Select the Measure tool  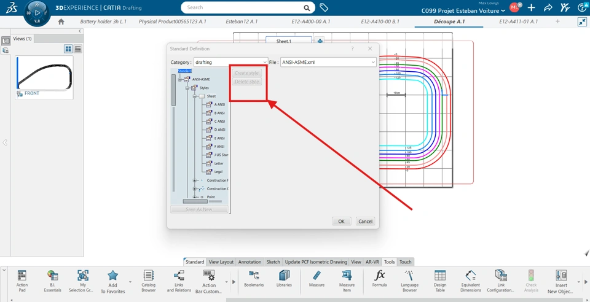[x=317, y=279]
